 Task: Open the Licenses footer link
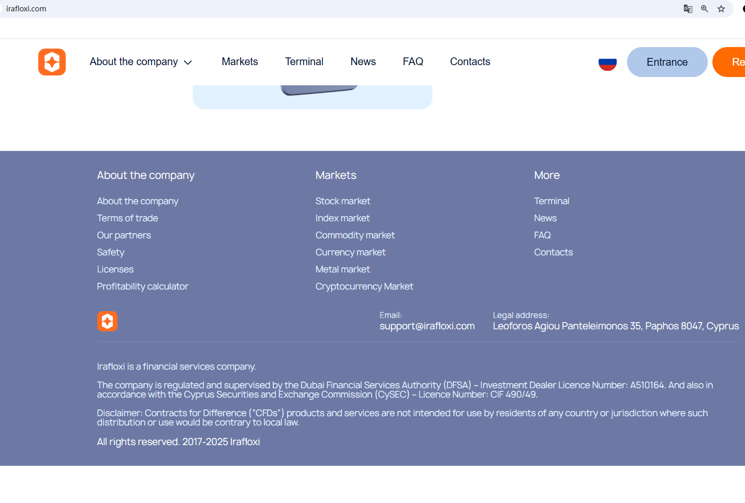coord(115,269)
